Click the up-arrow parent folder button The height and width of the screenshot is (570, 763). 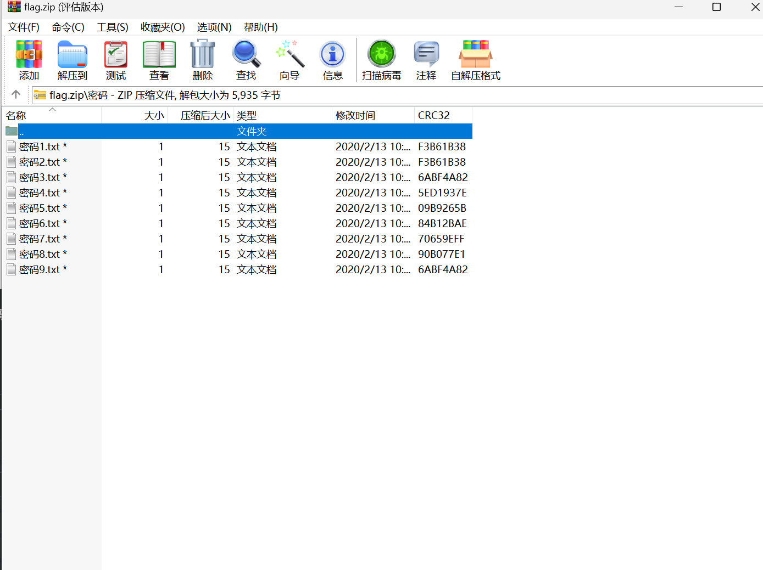(x=16, y=94)
